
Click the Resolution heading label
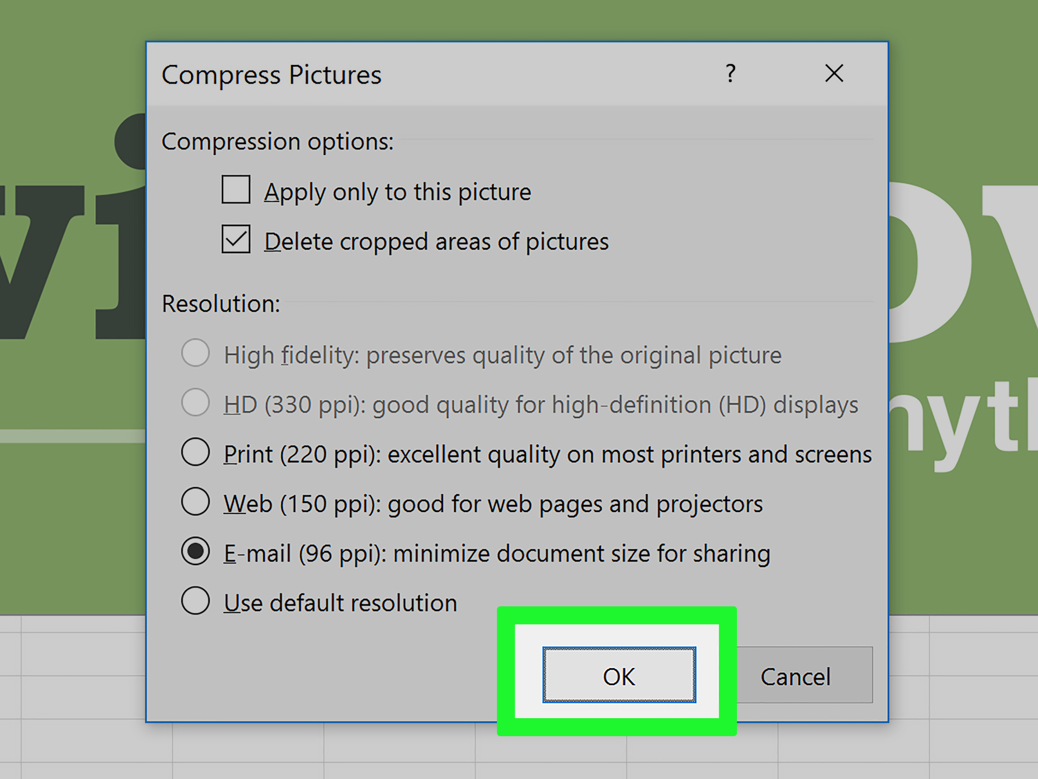coord(221,304)
